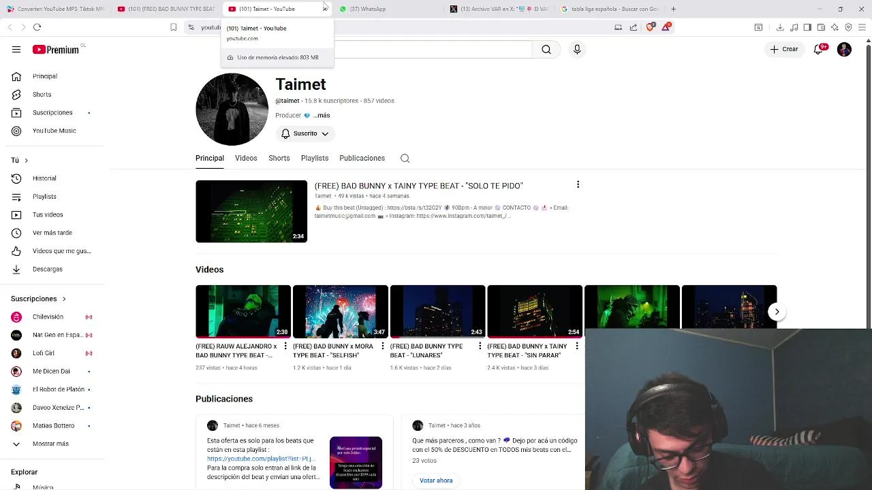The width and height of the screenshot is (872, 490).
Task: Open Historial in the sidebar
Action: coord(44,178)
